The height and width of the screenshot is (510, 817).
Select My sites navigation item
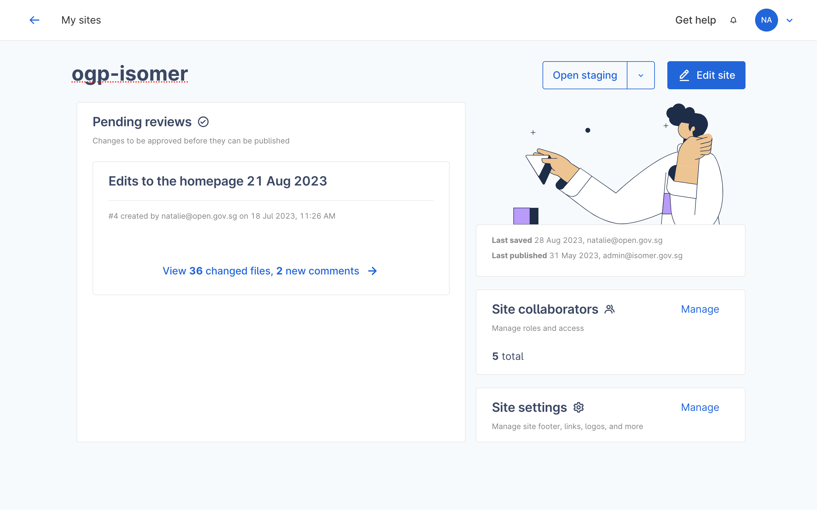(81, 20)
